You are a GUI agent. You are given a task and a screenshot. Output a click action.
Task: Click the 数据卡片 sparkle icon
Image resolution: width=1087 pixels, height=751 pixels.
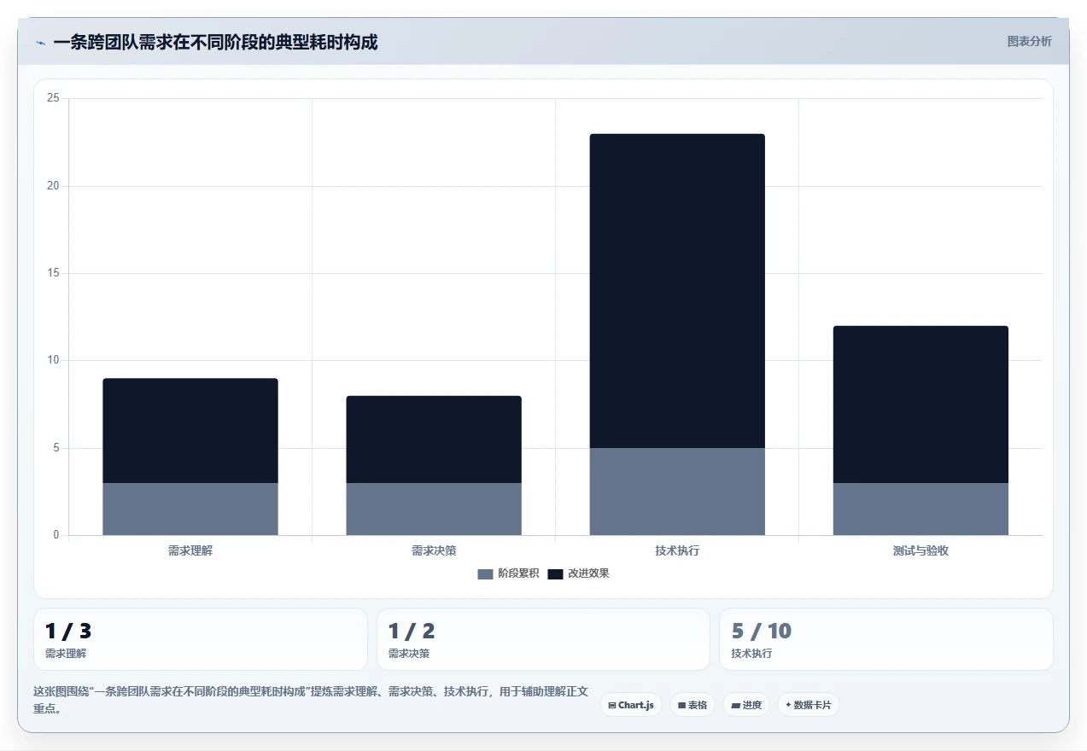[x=788, y=705]
